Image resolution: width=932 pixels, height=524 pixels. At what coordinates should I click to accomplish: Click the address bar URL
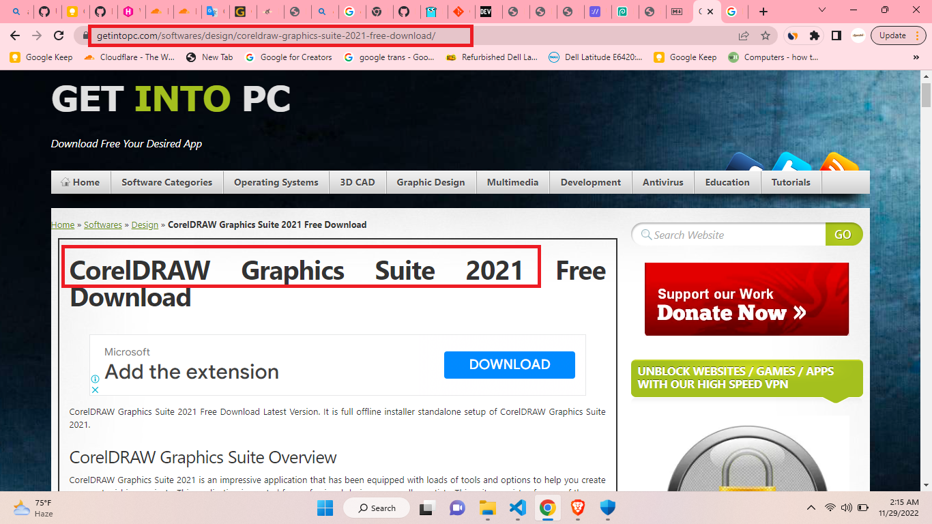pyautogui.click(x=265, y=35)
